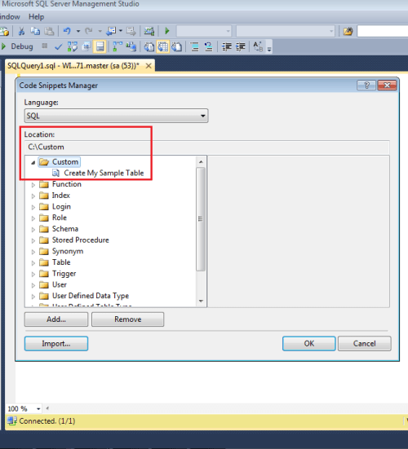Click the connection status icon beside Connected
Viewport: 408px width, 449px height.
pos(12,420)
